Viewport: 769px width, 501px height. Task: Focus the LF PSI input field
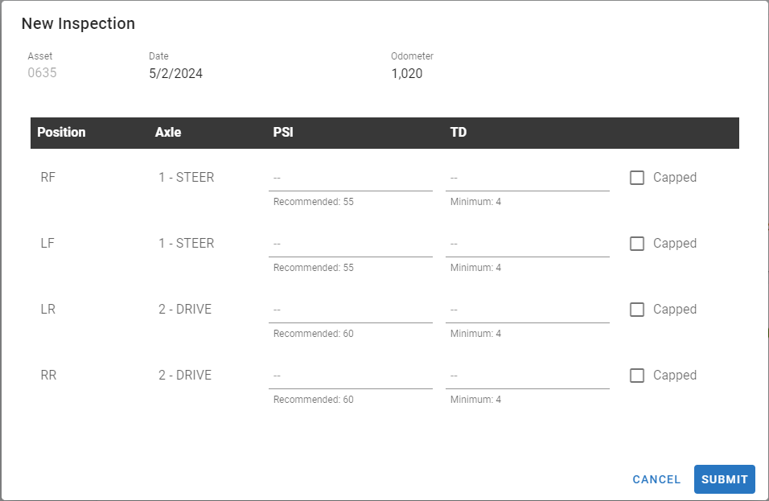(x=350, y=244)
